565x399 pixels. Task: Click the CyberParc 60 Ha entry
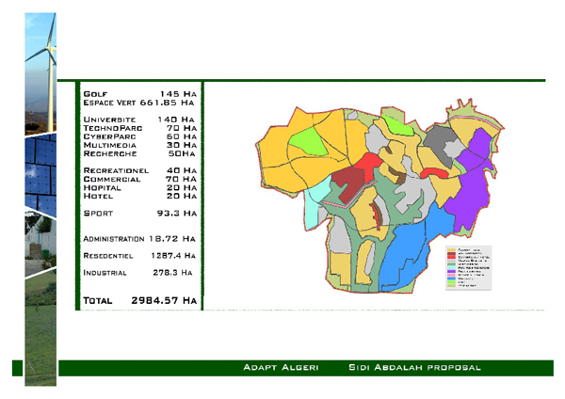click(138, 136)
